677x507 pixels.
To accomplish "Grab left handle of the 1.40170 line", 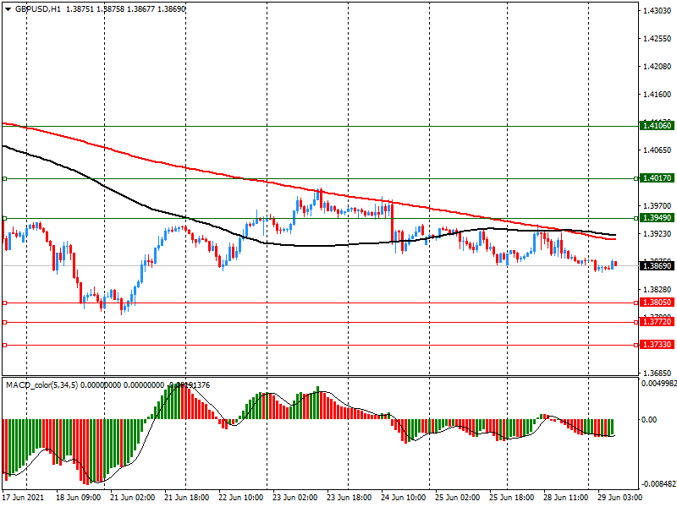I will [5, 178].
